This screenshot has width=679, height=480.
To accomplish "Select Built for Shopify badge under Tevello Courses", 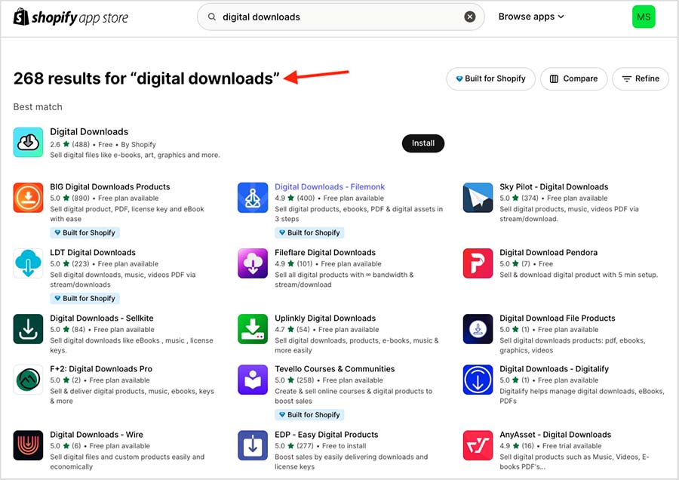I will coord(309,414).
